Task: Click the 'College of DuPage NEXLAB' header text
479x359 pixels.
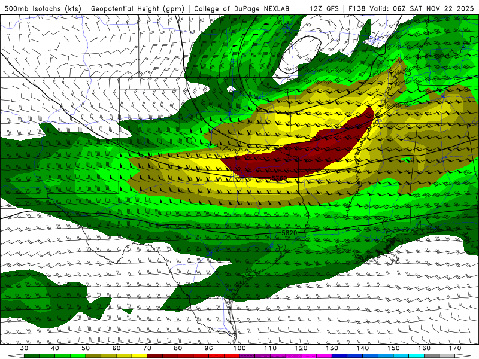Action: 242,8
